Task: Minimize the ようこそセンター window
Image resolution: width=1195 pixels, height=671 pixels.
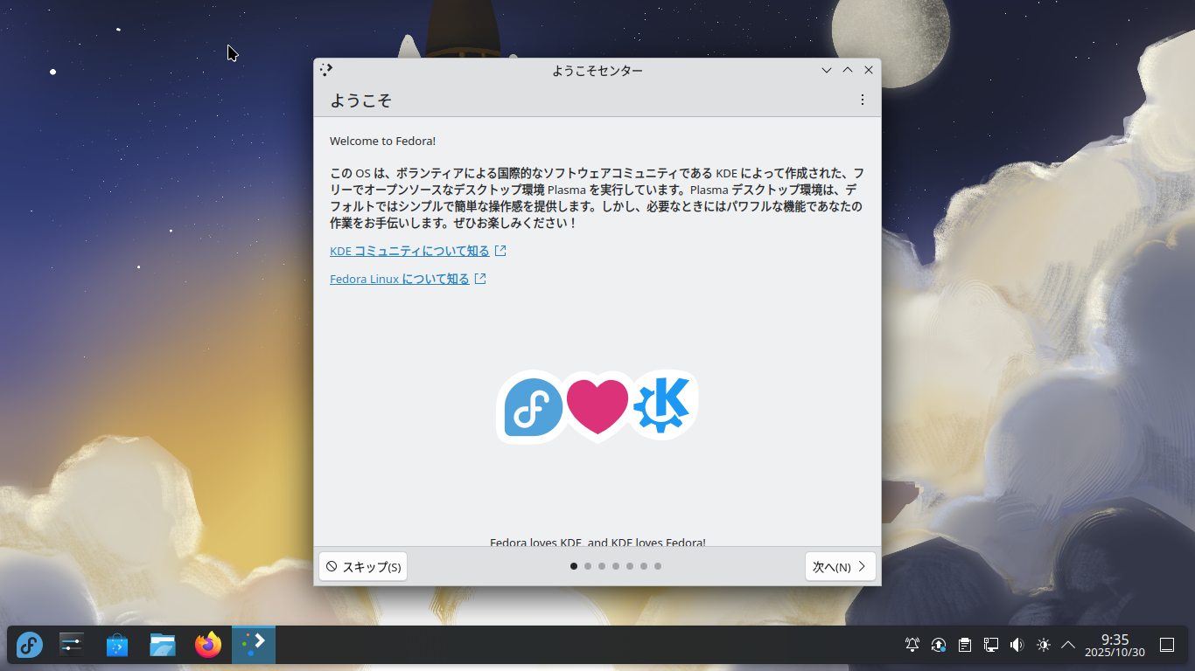Action: tap(827, 70)
